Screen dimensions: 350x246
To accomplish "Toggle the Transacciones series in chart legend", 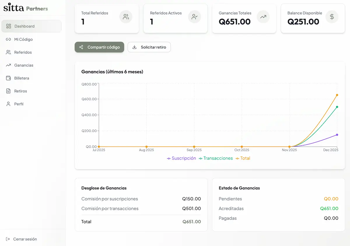I will click(216, 158).
